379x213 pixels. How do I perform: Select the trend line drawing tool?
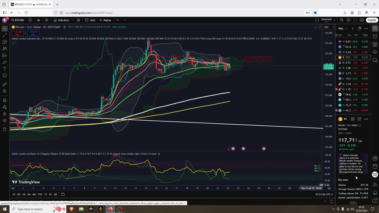pos(4,35)
